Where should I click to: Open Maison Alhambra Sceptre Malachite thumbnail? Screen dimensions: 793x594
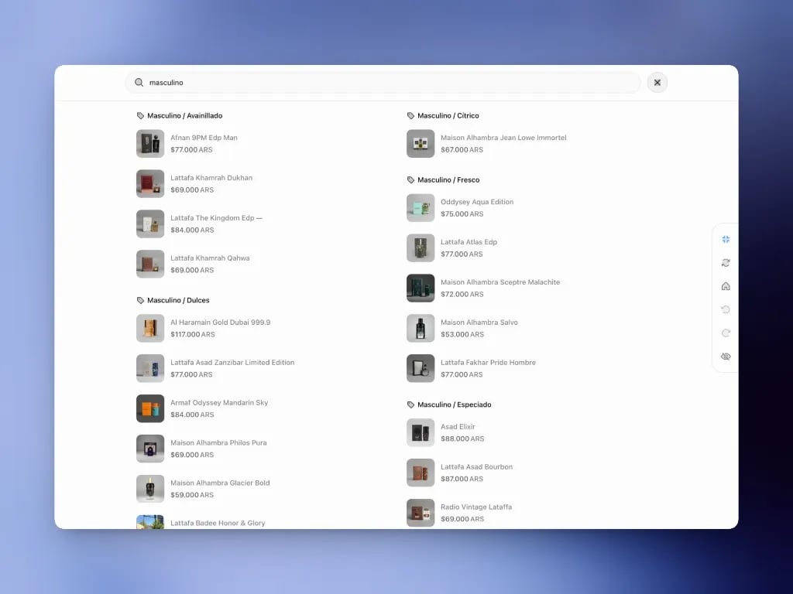421,288
